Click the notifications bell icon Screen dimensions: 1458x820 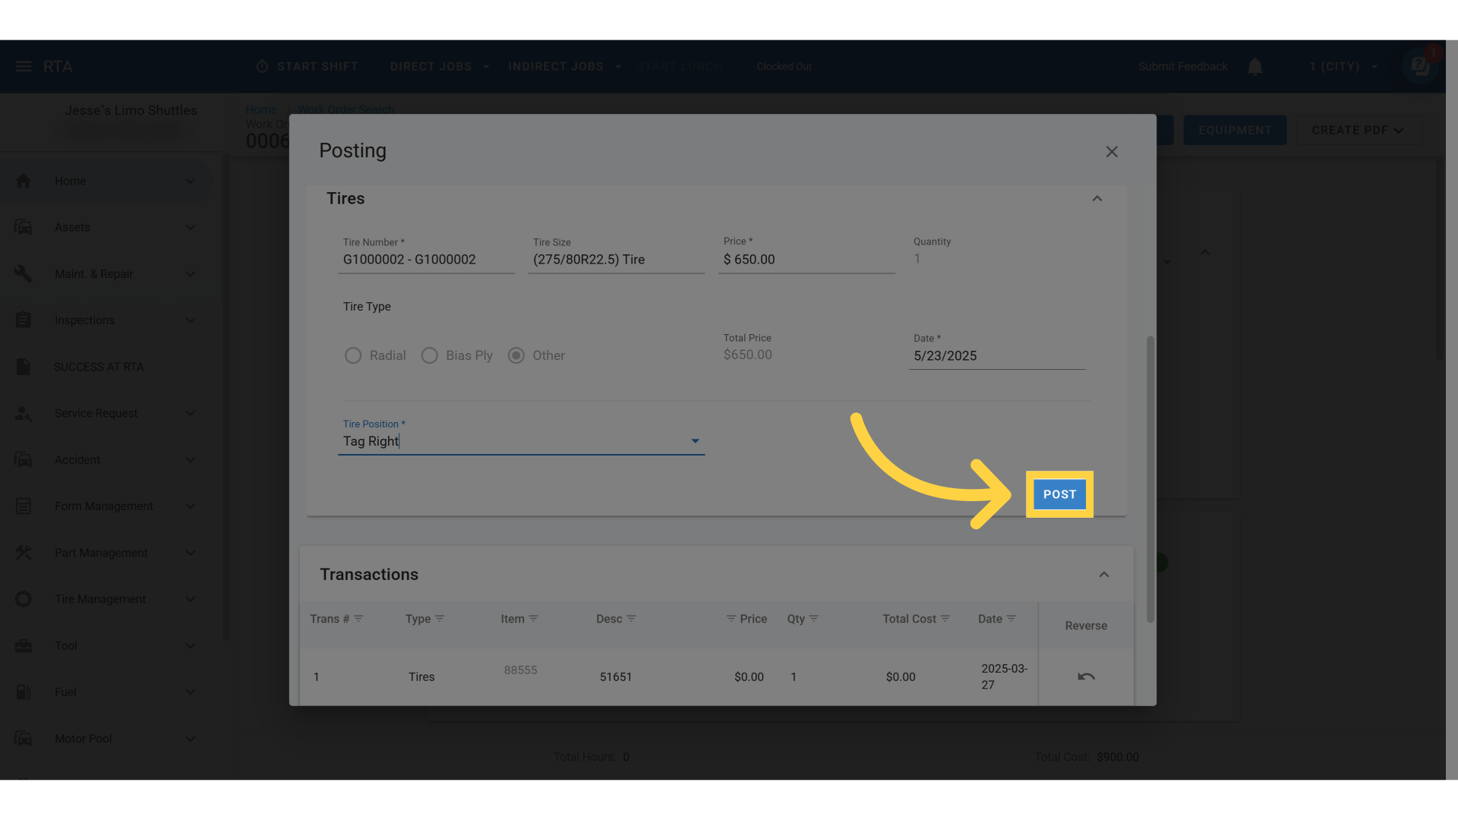click(1255, 67)
